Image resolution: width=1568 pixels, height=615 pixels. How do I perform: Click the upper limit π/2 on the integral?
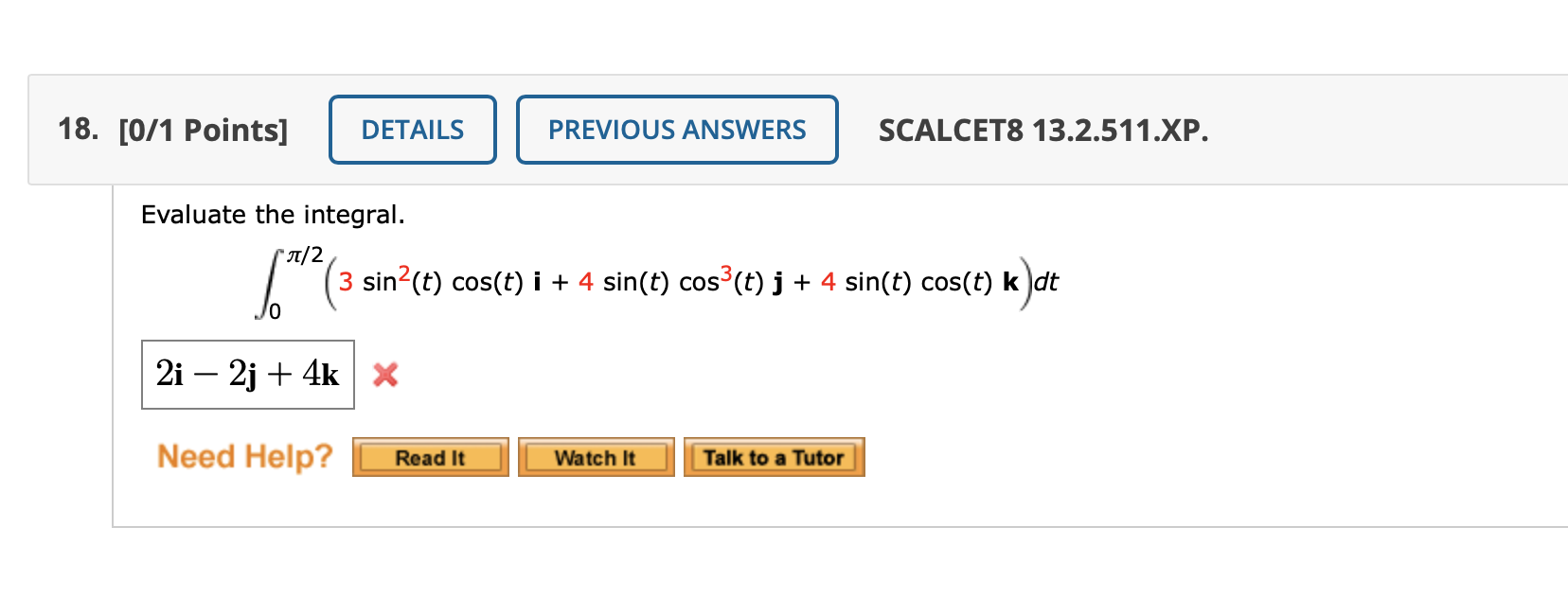click(304, 254)
